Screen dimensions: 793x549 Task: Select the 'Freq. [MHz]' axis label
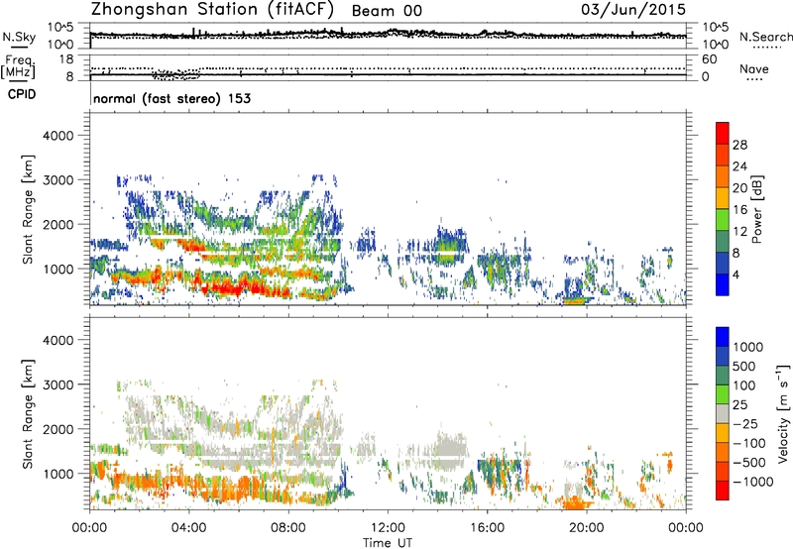pyautogui.click(x=18, y=67)
